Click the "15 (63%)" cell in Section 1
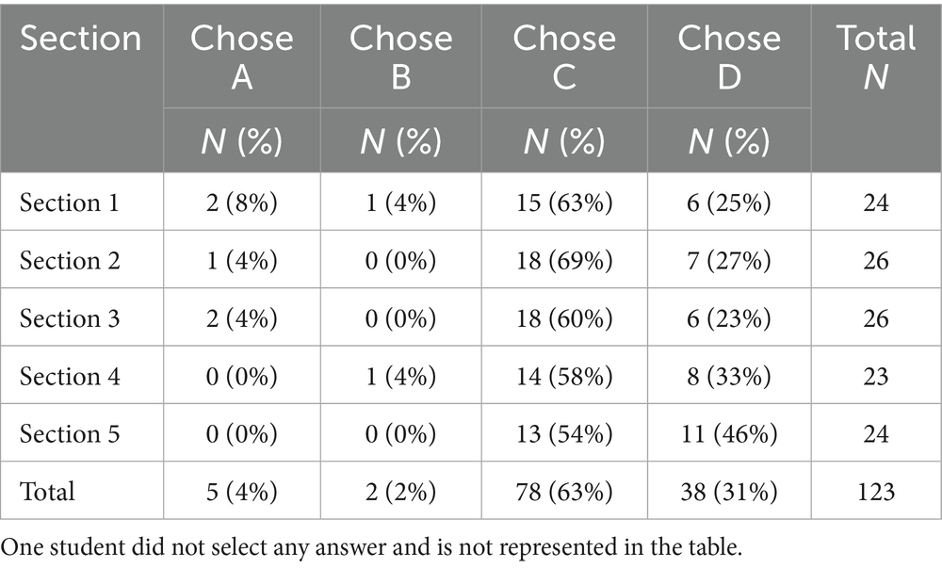 (x=564, y=203)
